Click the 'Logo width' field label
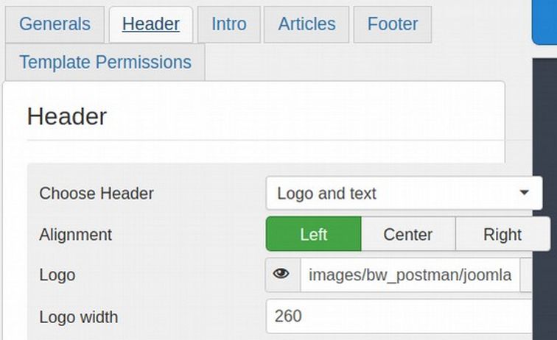This screenshot has height=340, width=557. click(78, 317)
